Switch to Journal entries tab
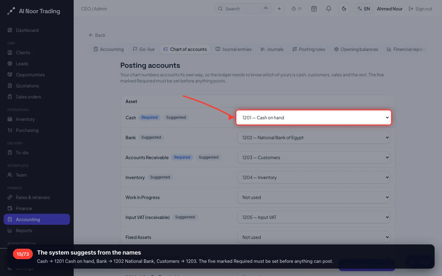The height and width of the screenshot is (276, 442). 234,49
